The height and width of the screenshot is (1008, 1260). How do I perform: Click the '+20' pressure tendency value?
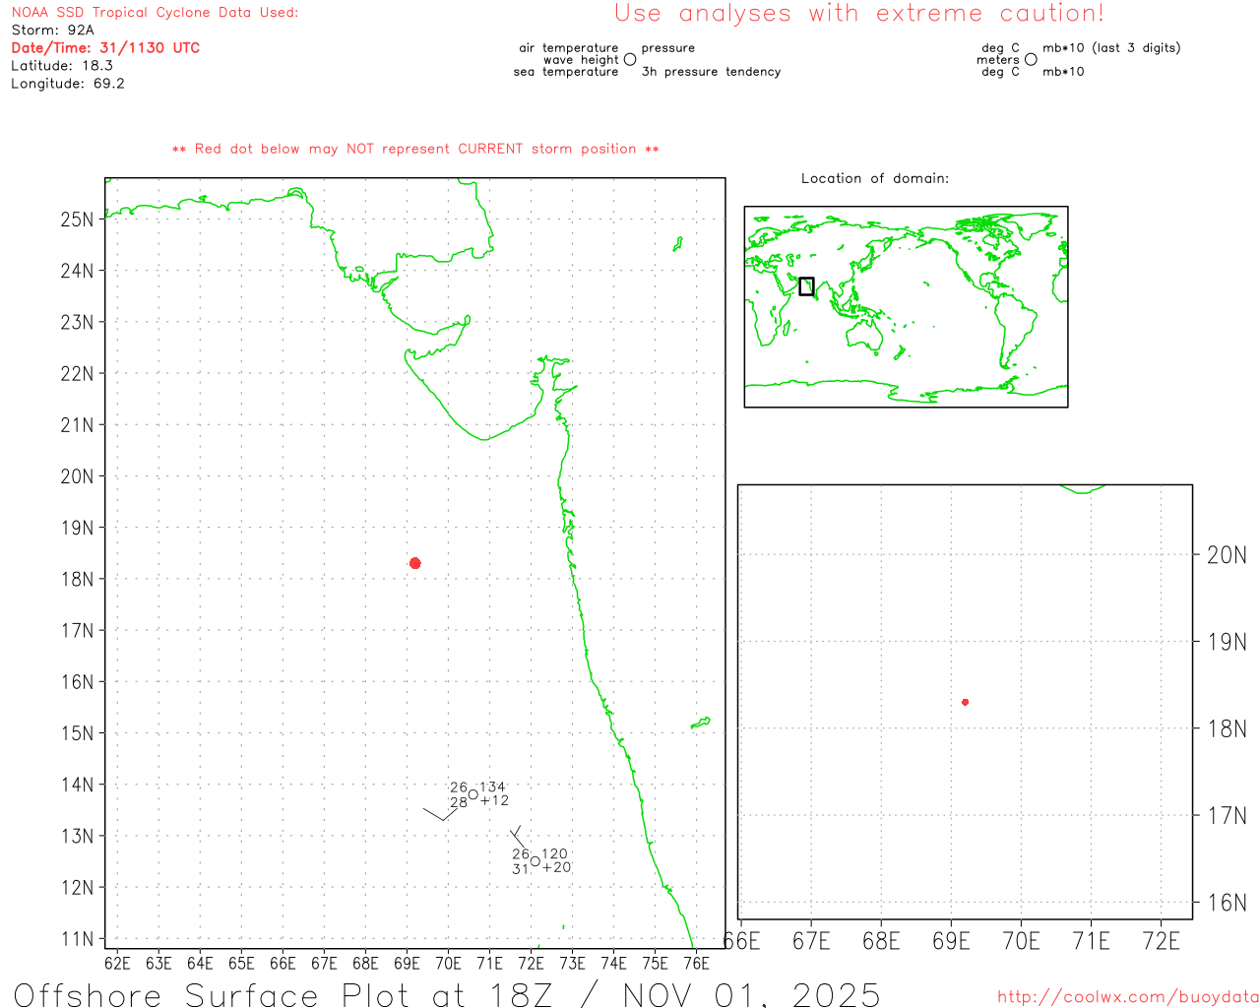coord(556,867)
